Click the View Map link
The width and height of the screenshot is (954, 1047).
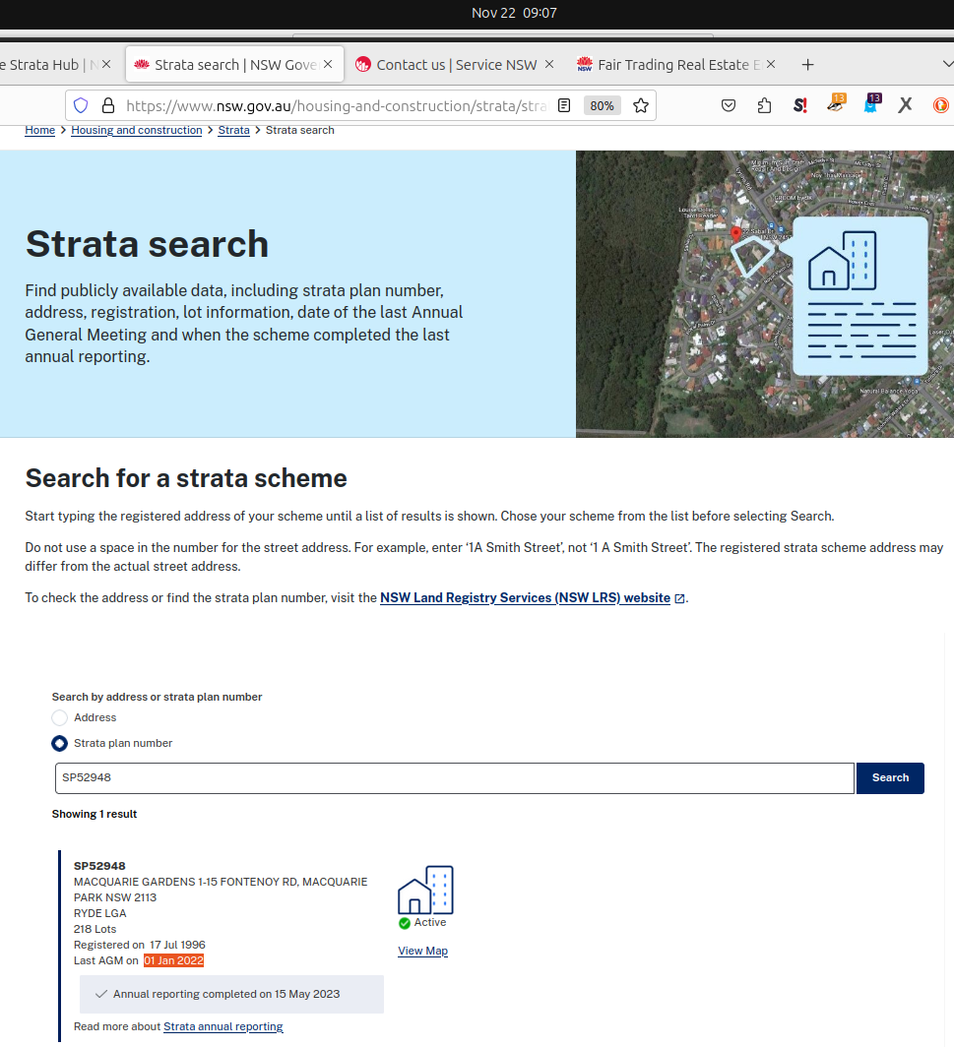pos(423,951)
